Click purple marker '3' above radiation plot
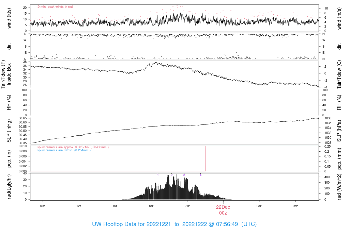 click(x=184, y=175)
